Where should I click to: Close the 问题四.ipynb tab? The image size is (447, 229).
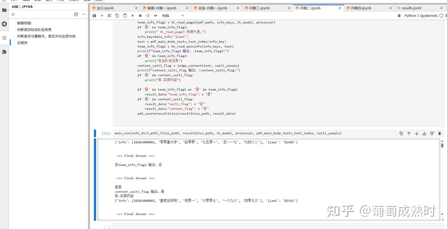coord(391,8)
